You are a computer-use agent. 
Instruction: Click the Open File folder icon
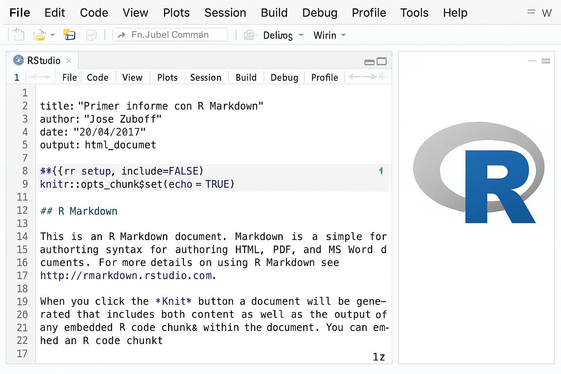pos(39,35)
